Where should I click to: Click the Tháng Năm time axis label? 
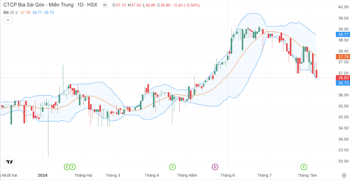click(x=187, y=175)
